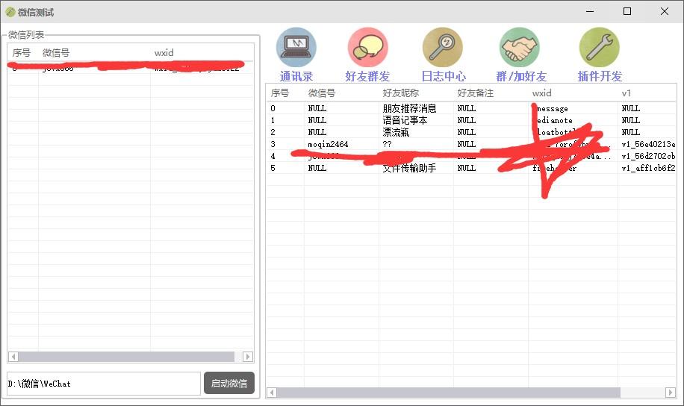The height and width of the screenshot is (406, 684).
Task: Open the 好友群发 mass messaging icon
Action: (x=367, y=47)
